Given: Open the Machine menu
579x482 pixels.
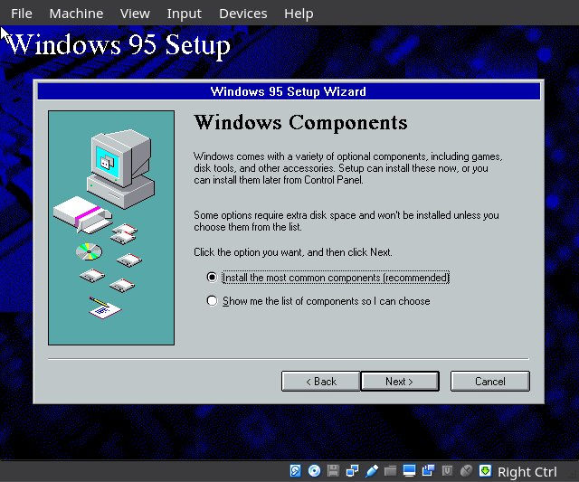Looking at the screenshot, I should pyautogui.click(x=76, y=14).
